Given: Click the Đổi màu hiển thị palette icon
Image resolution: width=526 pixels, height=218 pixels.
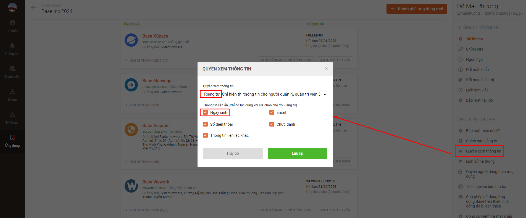Looking at the screenshot, I should point(460,80).
